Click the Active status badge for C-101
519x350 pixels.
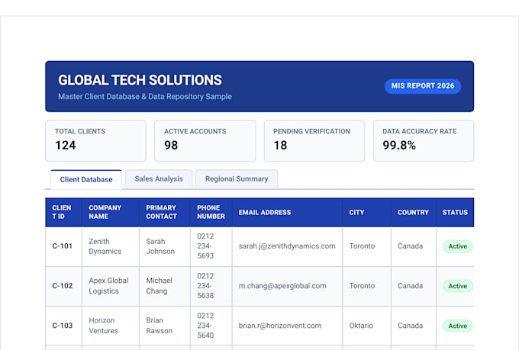point(458,246)
